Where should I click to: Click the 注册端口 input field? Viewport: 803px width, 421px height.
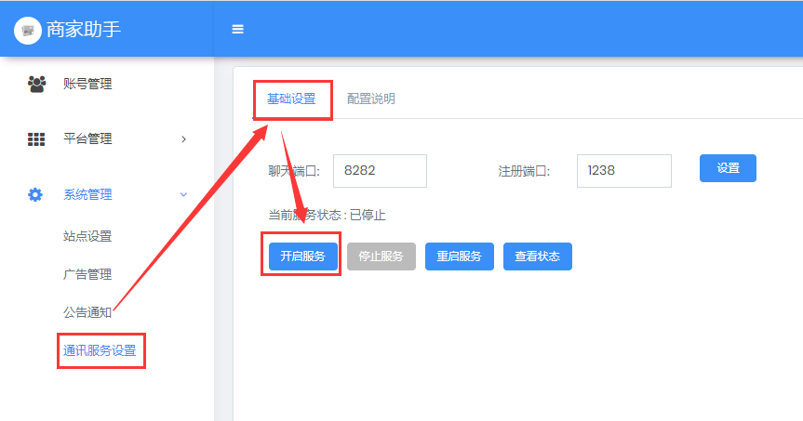point(623,171)
